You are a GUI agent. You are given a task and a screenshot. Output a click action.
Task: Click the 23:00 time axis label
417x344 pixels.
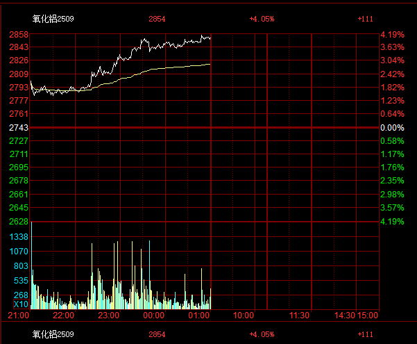[109, 316]
